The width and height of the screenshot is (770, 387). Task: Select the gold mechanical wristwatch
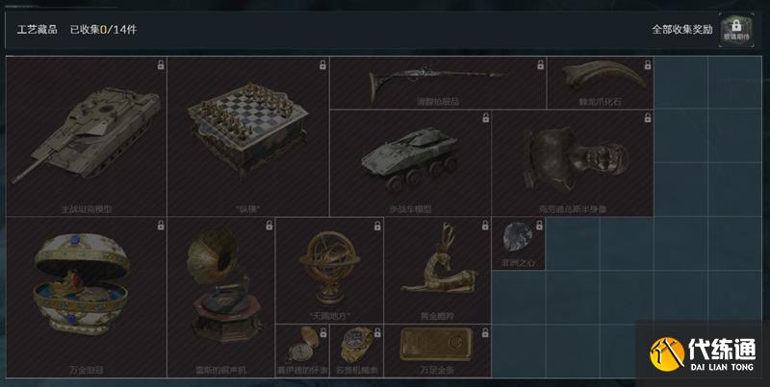[356, 351]
